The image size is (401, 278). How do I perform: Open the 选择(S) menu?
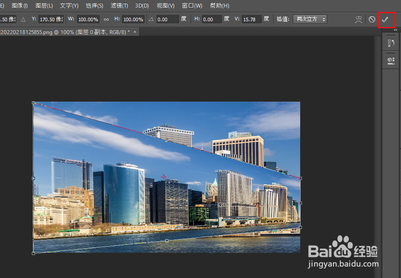coord(94,6)
